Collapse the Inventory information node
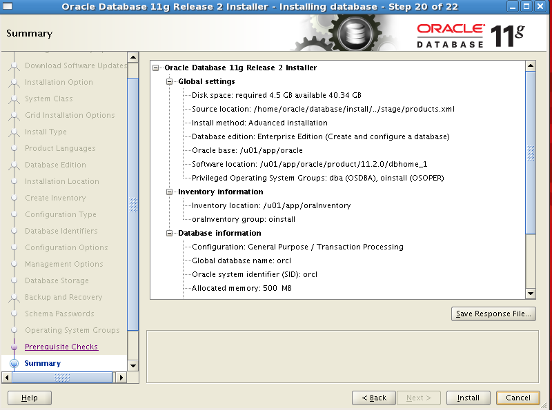The image size is (552, 410). [x=169, y=192]
